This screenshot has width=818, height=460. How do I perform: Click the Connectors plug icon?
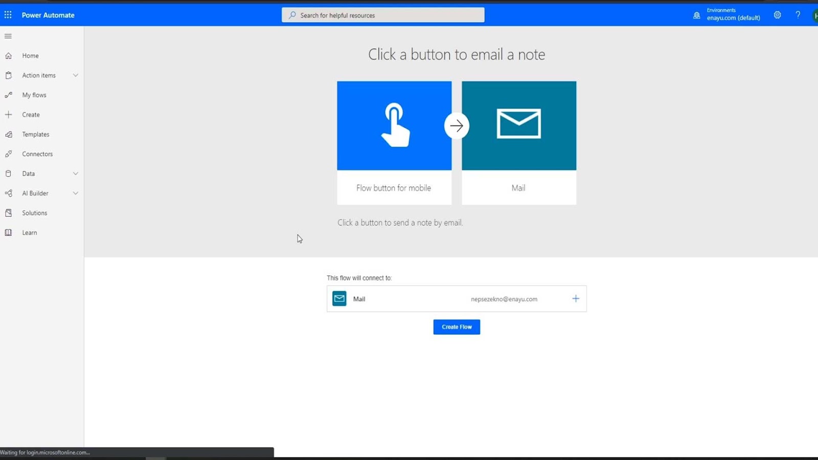tap(8, 154)
